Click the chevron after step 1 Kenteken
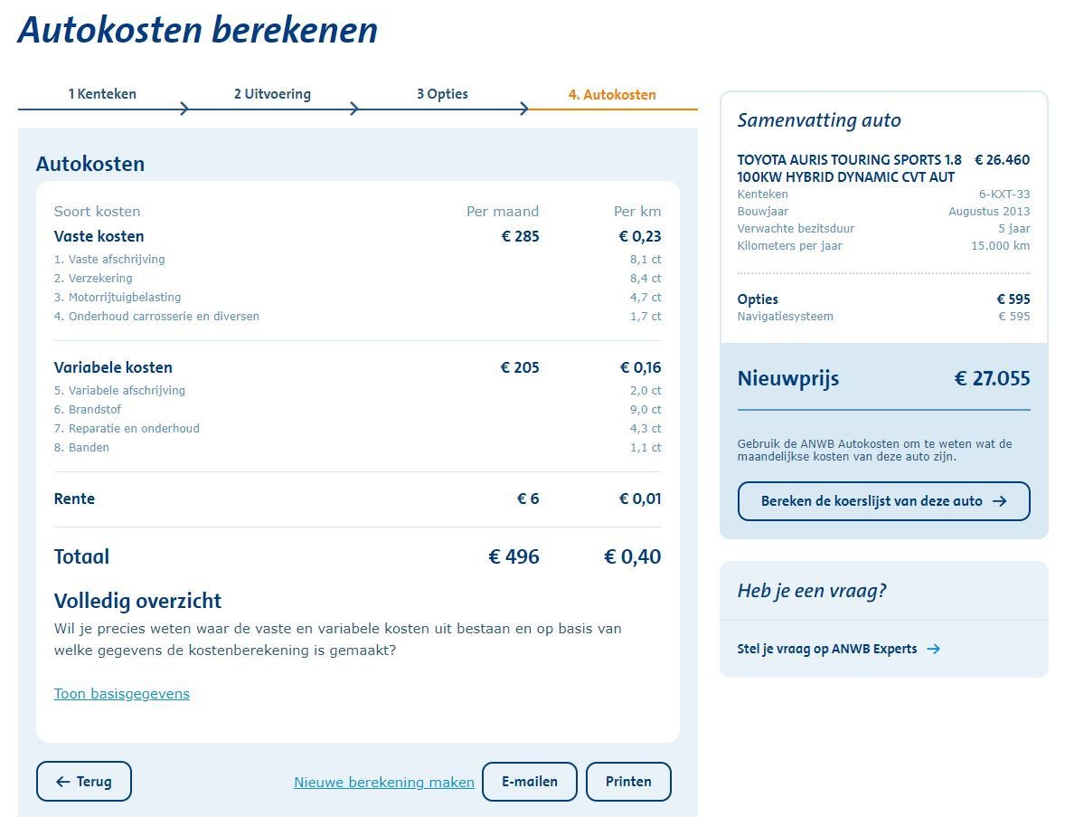This screenshot has height=817, width=1065. coord(184,109)
